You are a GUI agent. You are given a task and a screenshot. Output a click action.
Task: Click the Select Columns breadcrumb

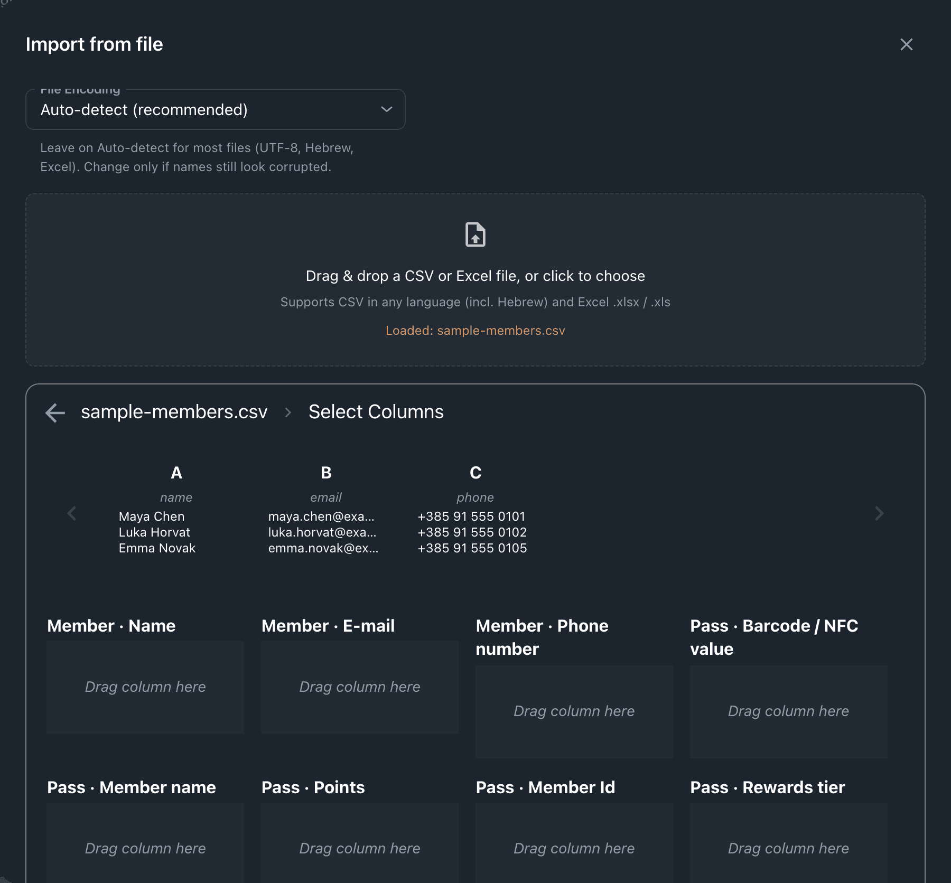(x=376, y=412)
